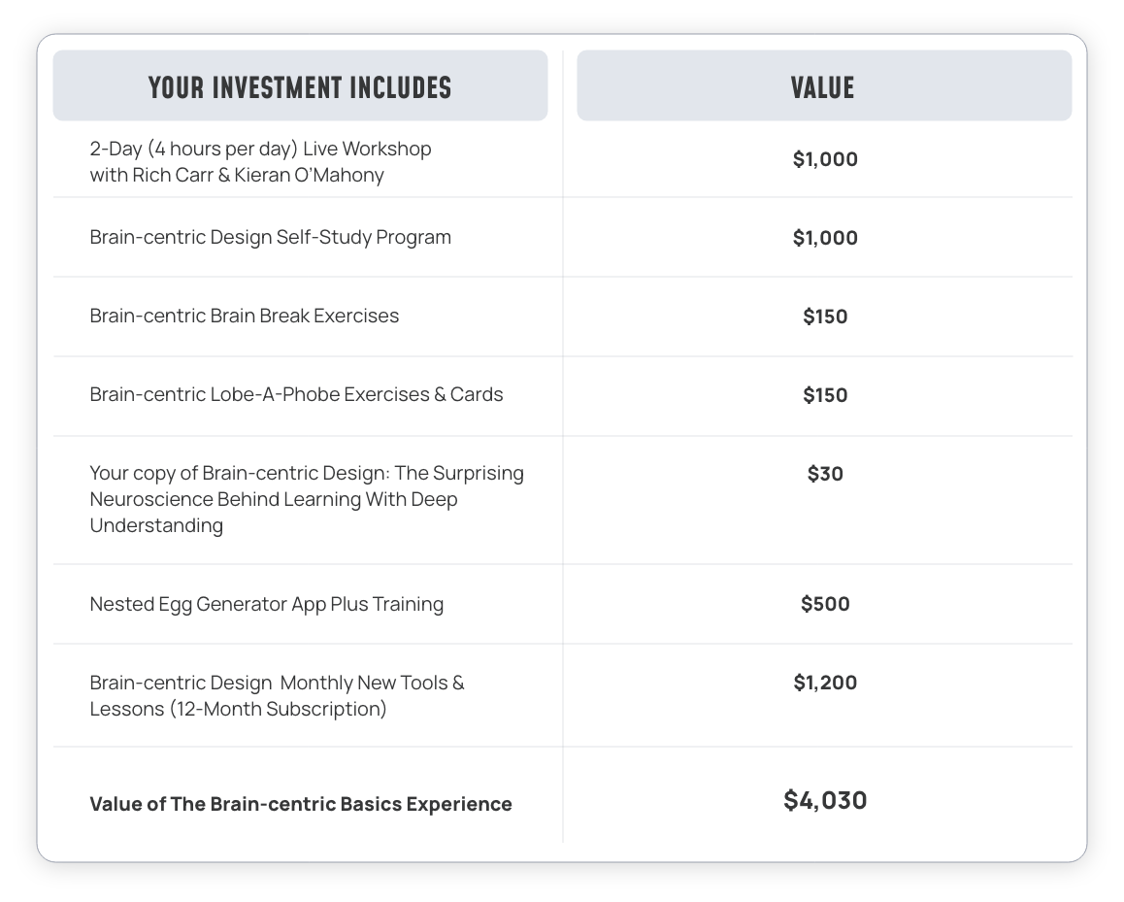Select 'Your copy of Brain-centric Design' book text
Image resolution: width=1124 pixels, height=902 pixels.
307,499
